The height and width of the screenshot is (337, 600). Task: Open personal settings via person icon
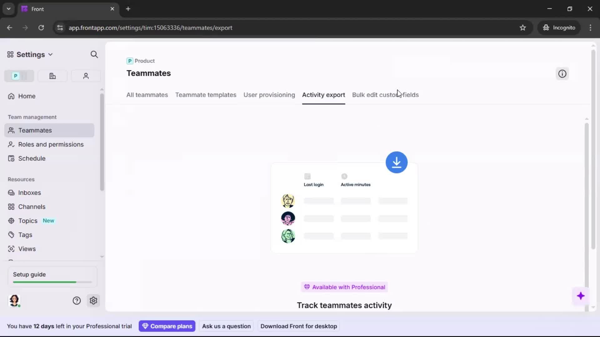(86, 76)
